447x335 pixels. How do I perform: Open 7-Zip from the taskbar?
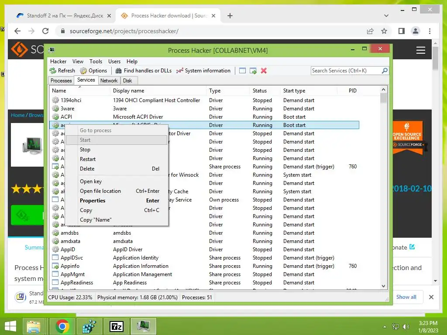[x=117, y=326]
